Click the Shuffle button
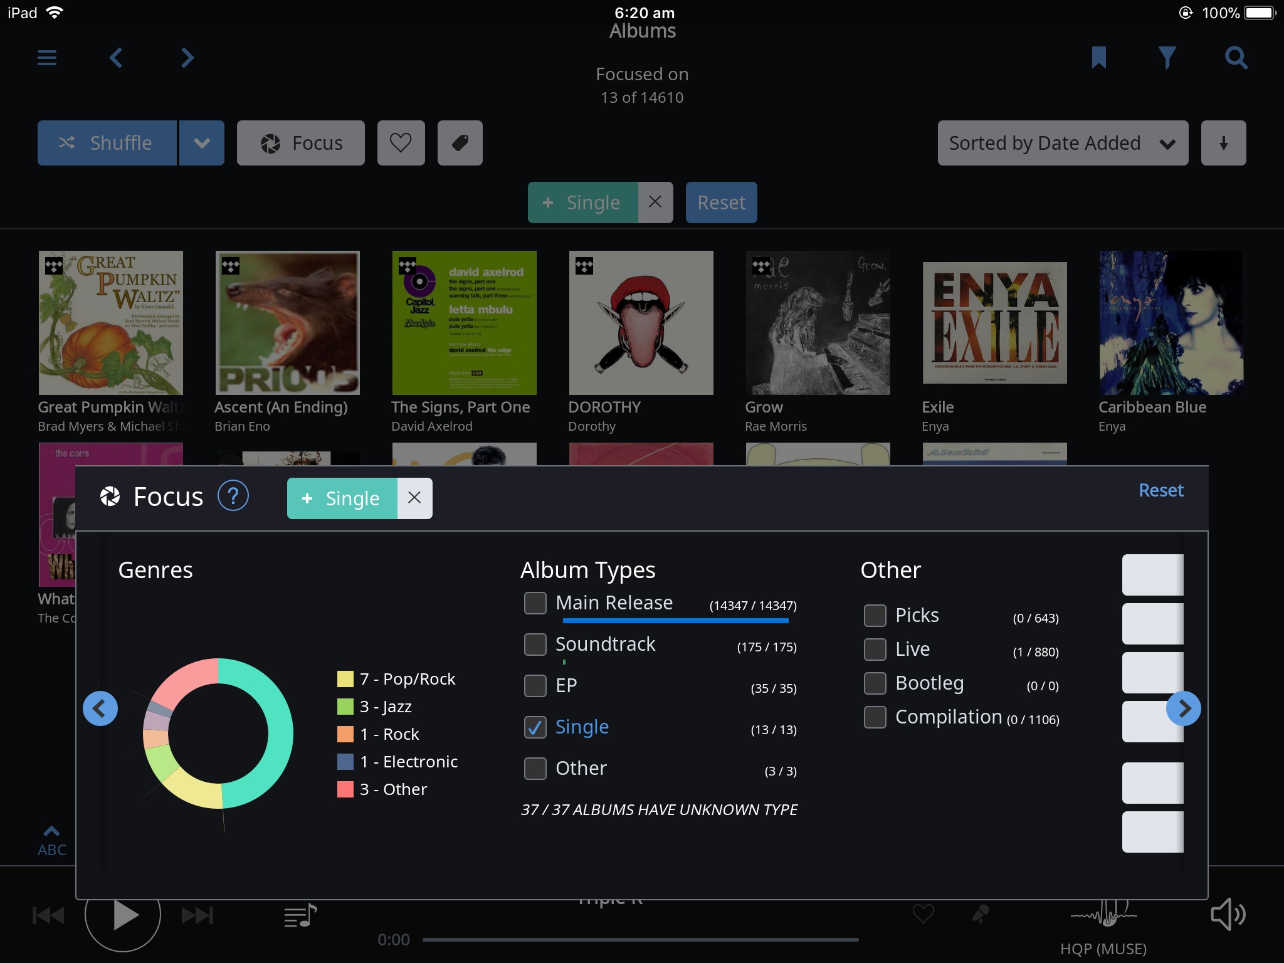 pyautogui.click(x=107, y=143)
